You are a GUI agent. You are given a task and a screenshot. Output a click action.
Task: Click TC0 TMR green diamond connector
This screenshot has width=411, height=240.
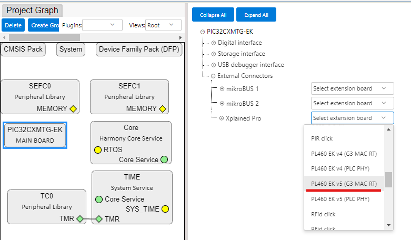[79, 219]
